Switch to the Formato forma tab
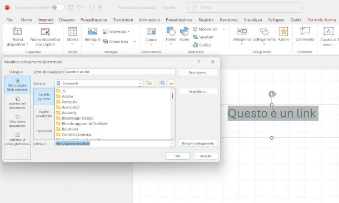This screenshot has width=339, height=203. (x=322, y=20)
